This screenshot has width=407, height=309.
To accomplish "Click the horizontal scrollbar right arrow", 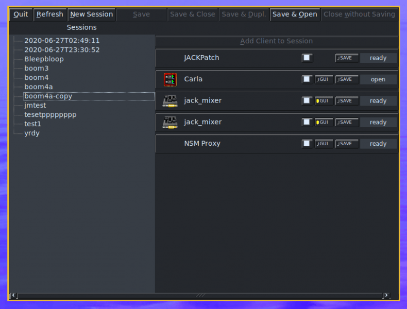I will (386, 295).
